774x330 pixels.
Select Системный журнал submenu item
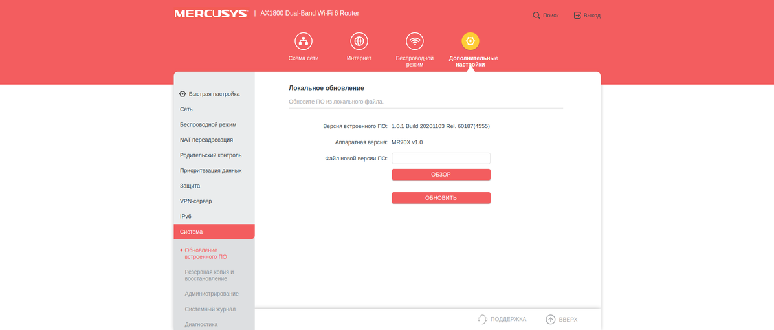(x=210, y=309)
